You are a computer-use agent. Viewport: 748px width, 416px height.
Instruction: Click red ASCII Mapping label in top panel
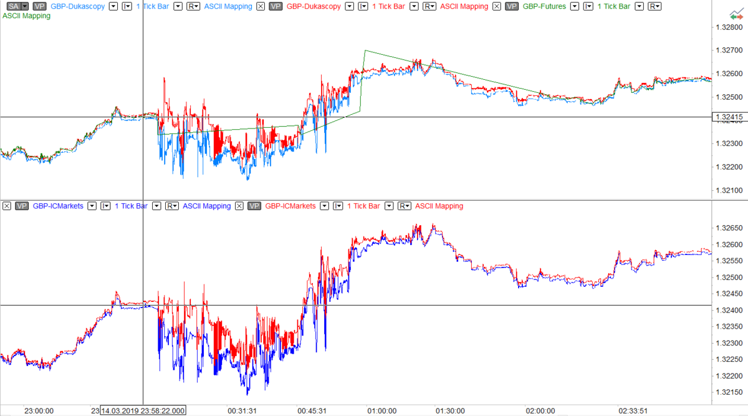click(x=464, y=6)
